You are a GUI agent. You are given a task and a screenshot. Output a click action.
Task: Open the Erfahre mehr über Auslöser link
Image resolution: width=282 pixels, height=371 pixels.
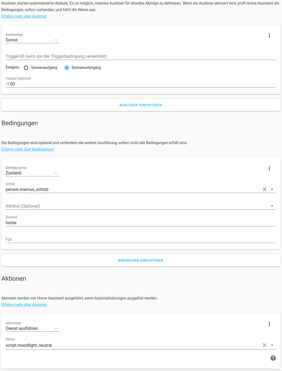pyautogui.click(x=24, y=16)
